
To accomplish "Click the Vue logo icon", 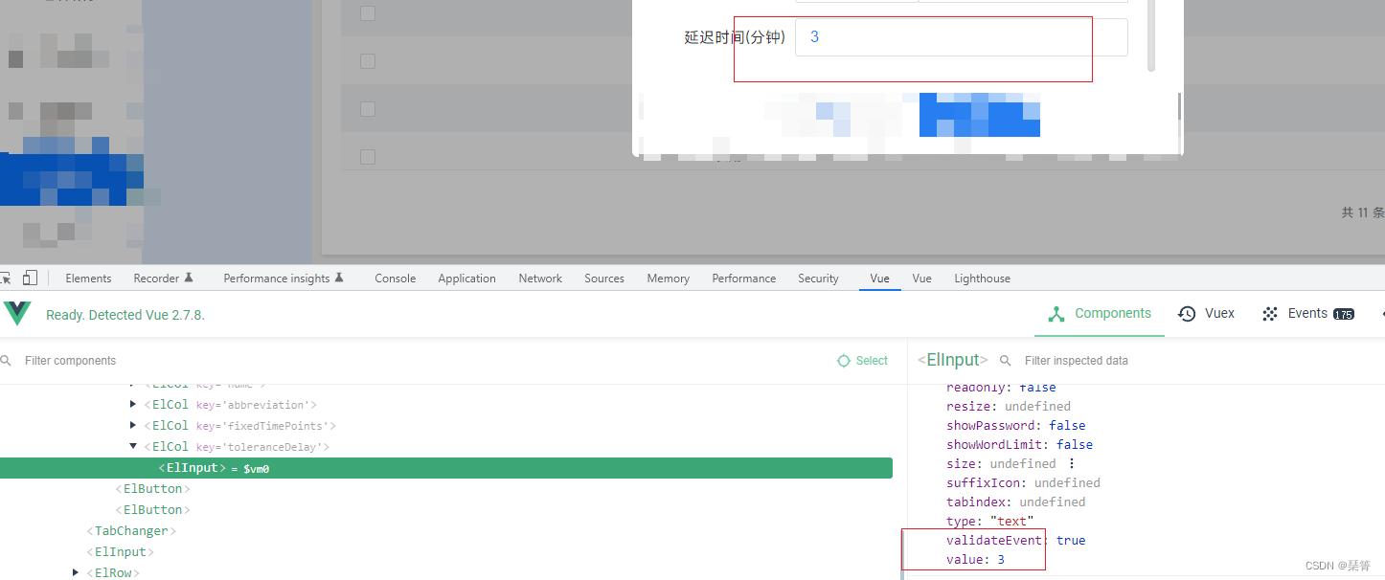I will [x=15, y=313].
